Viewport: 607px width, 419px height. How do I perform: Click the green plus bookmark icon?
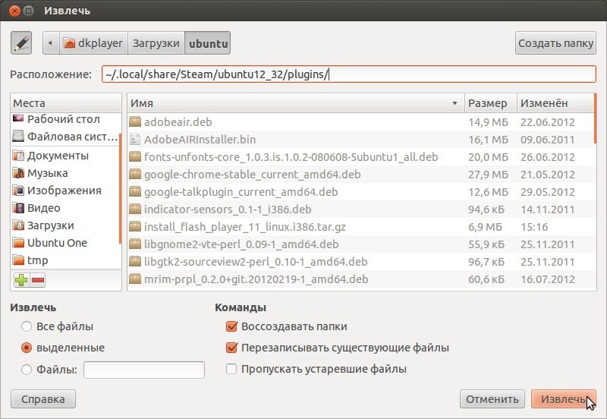(x=21, y=280)
